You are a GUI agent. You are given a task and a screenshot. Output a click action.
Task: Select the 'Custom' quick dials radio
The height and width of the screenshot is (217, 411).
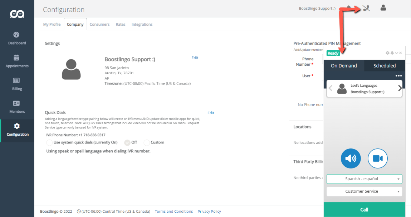[x=147, y=142]
